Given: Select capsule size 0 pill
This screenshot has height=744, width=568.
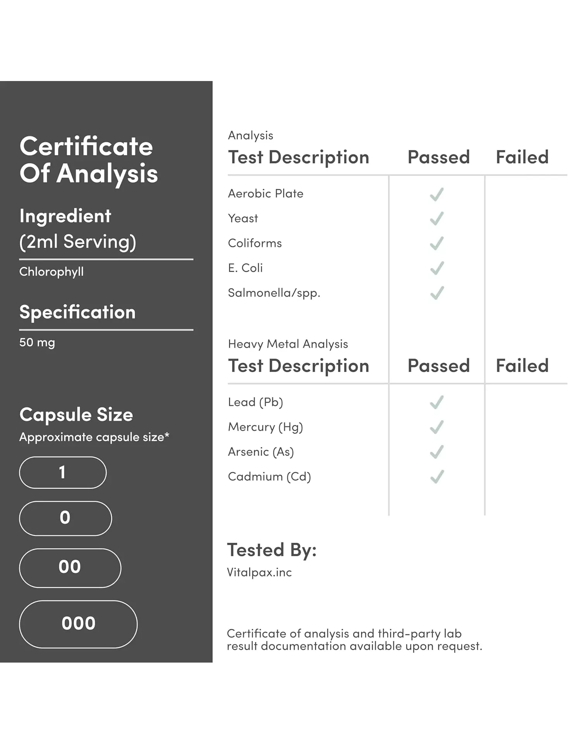Looking at the screenshot, I should [65, 518].
